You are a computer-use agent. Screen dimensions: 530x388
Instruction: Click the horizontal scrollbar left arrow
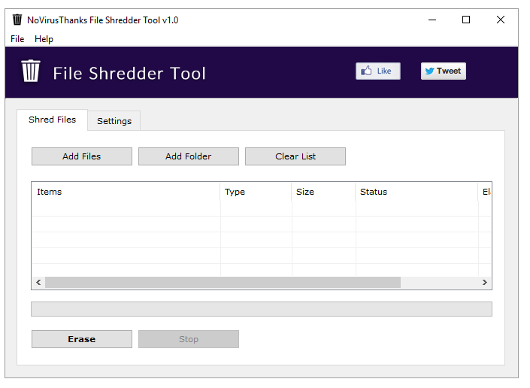pos(38,282)
